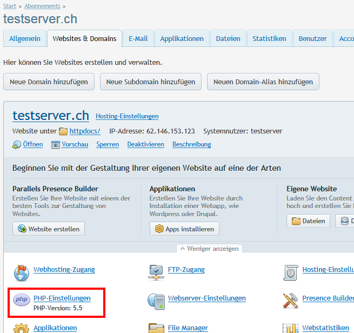Select the Dateien tab
Viewport: 354px width, 333px height.
[x=228, y=39]
